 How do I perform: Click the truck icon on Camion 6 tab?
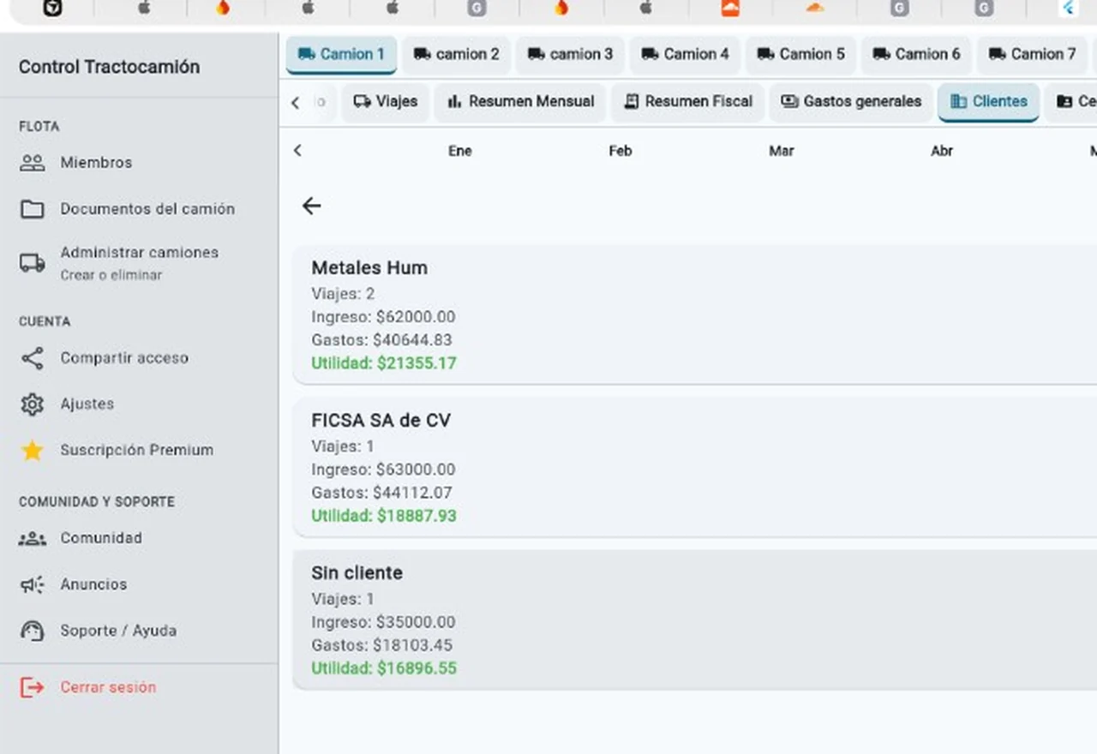(882, 54)
